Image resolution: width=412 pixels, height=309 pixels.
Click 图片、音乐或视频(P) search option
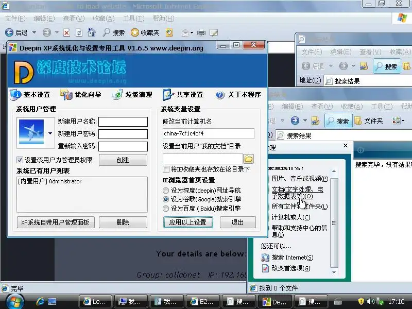300,179
